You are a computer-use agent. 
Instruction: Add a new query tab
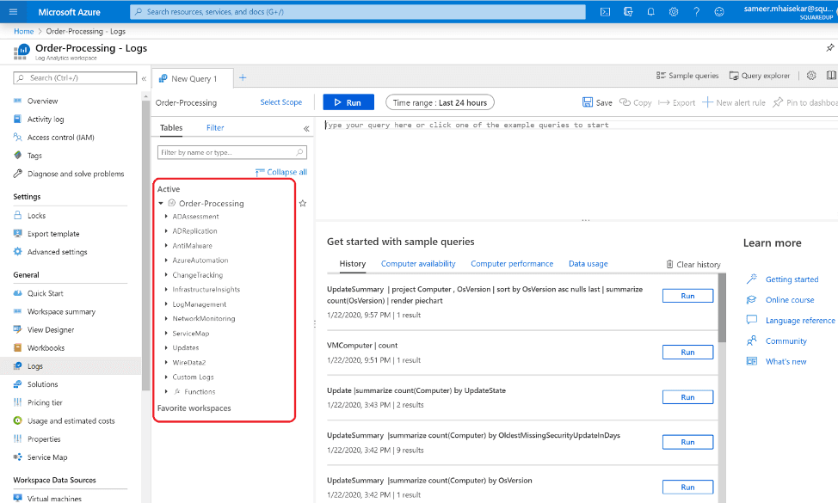pyautogui.click(x=243, y=77)
